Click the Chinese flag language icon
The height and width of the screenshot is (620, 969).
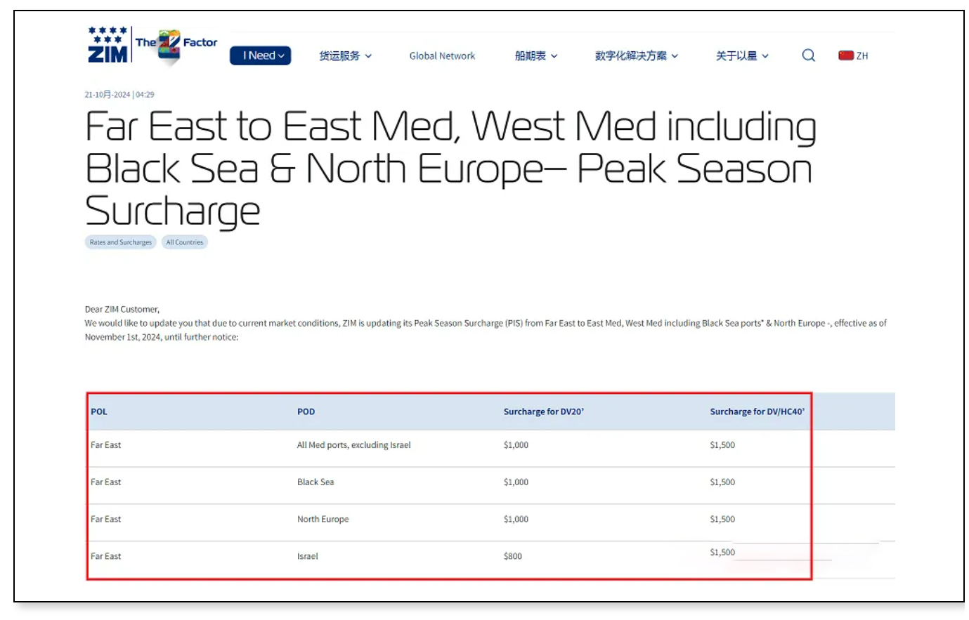click(x=846, y=55)
